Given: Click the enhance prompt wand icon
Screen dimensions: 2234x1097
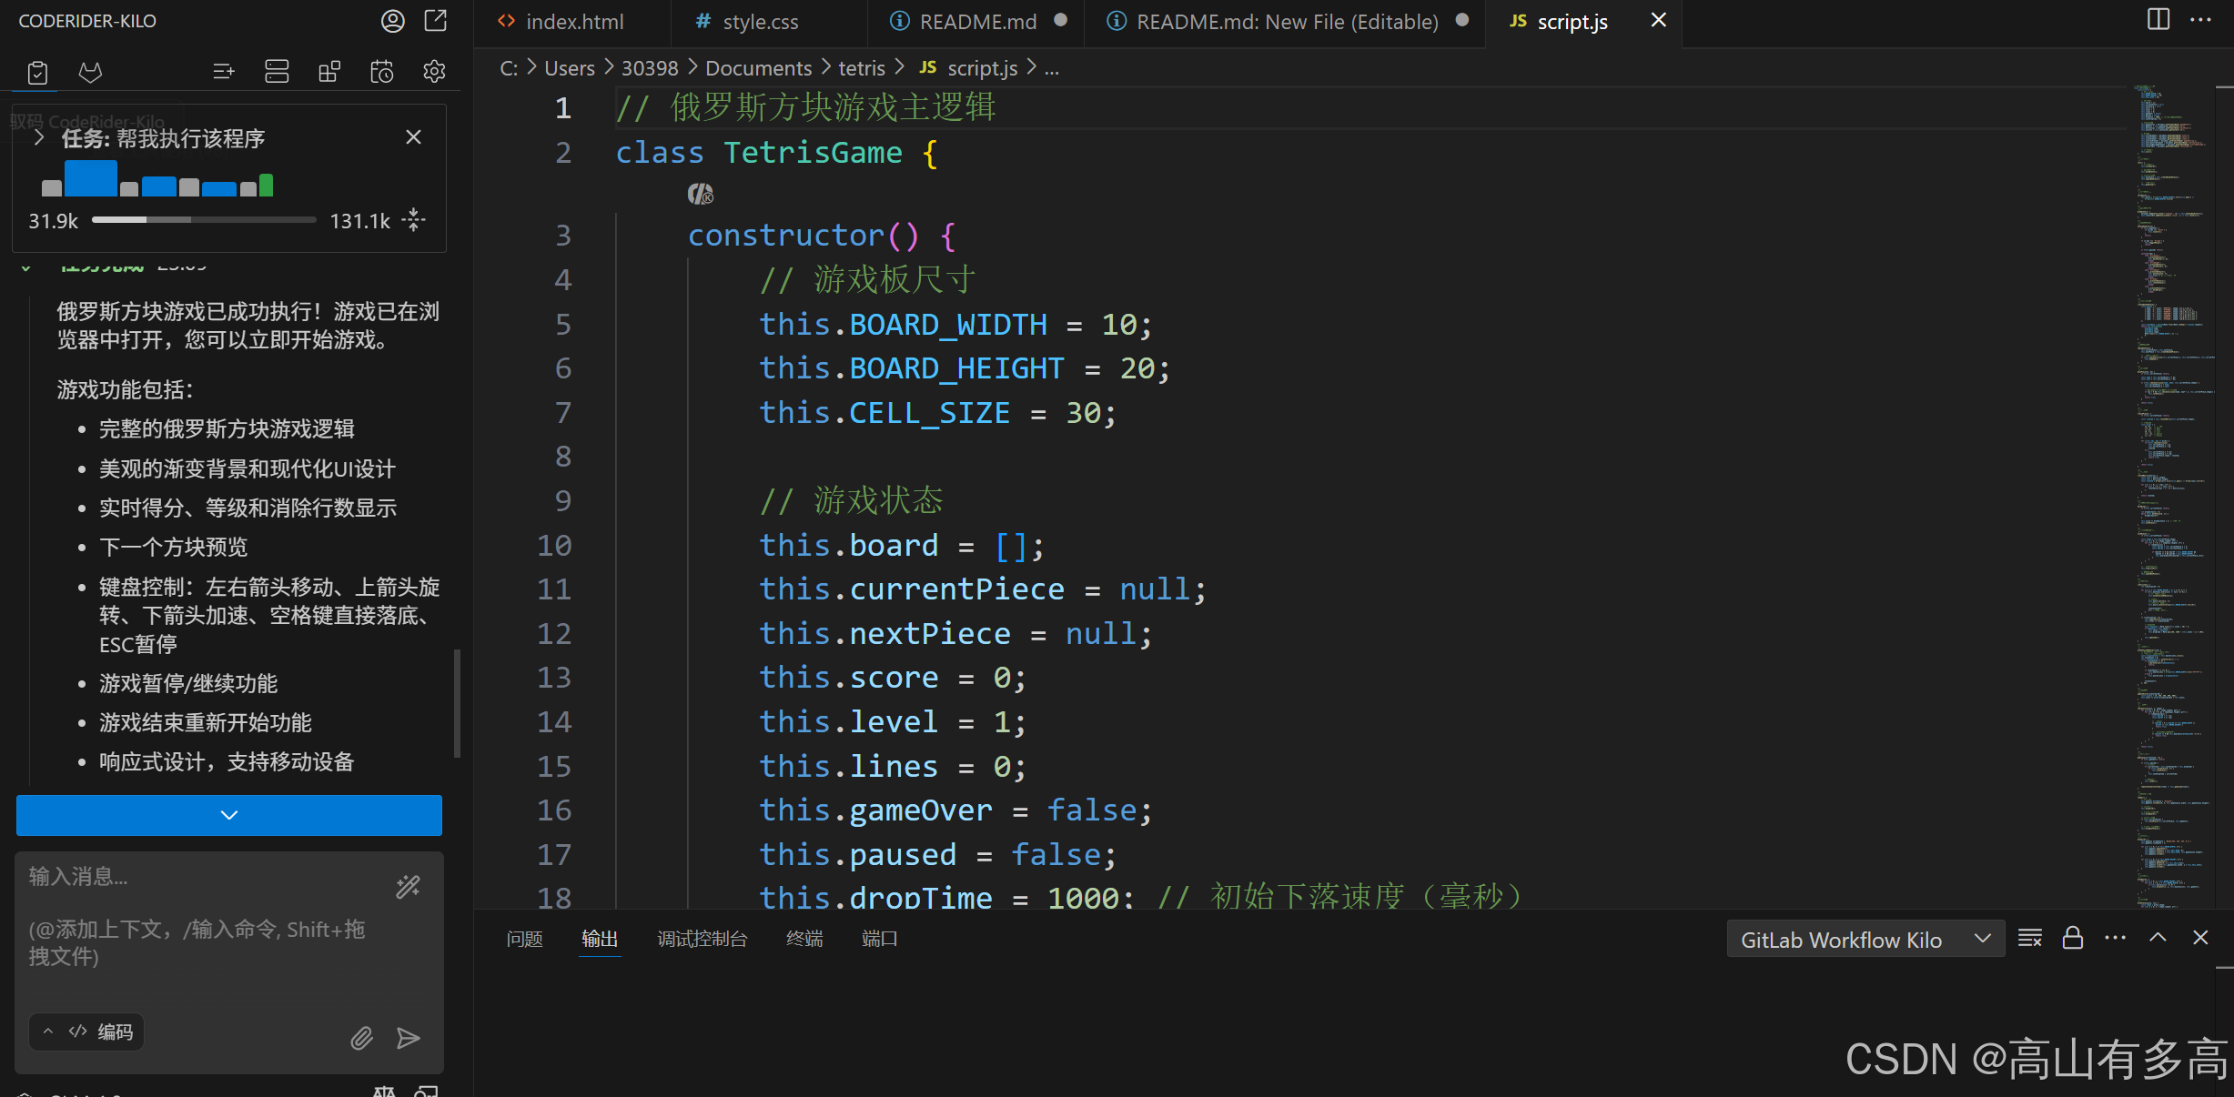Looking at the screenshot, I should 408,886.
